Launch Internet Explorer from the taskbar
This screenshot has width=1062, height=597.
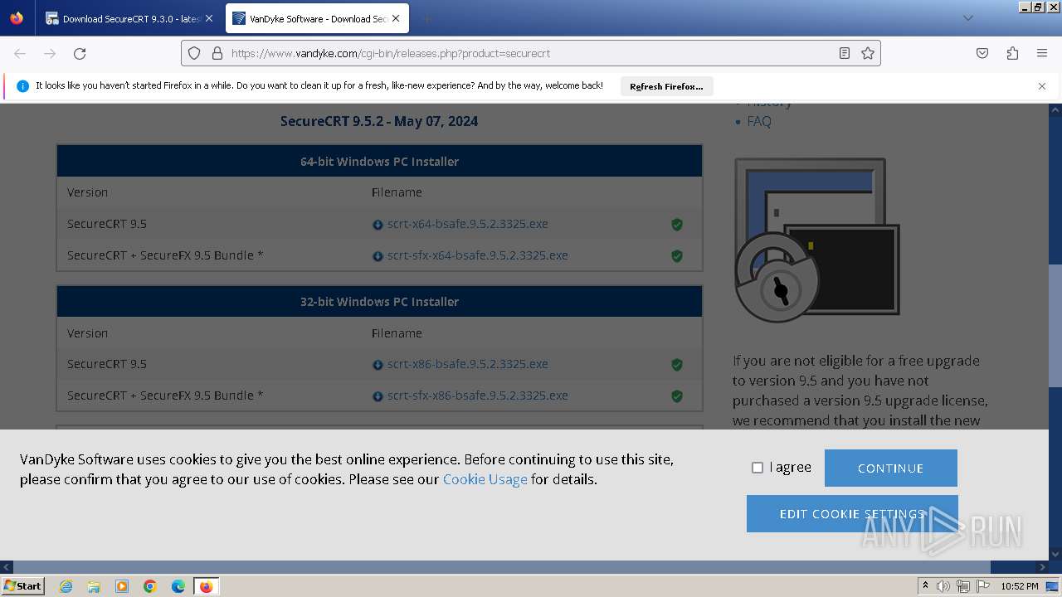[66, 586]
